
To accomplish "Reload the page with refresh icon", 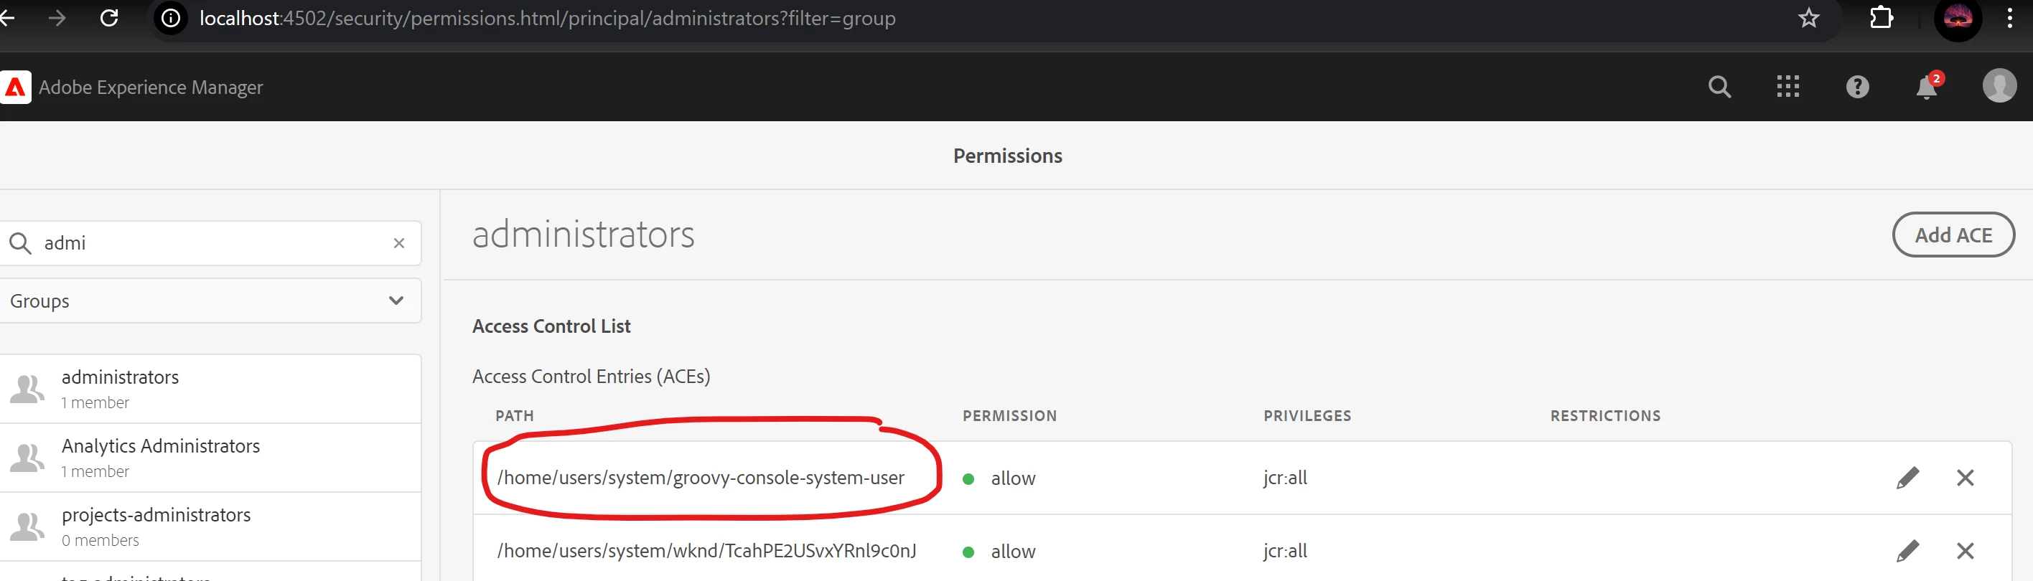I will [110, 17].
